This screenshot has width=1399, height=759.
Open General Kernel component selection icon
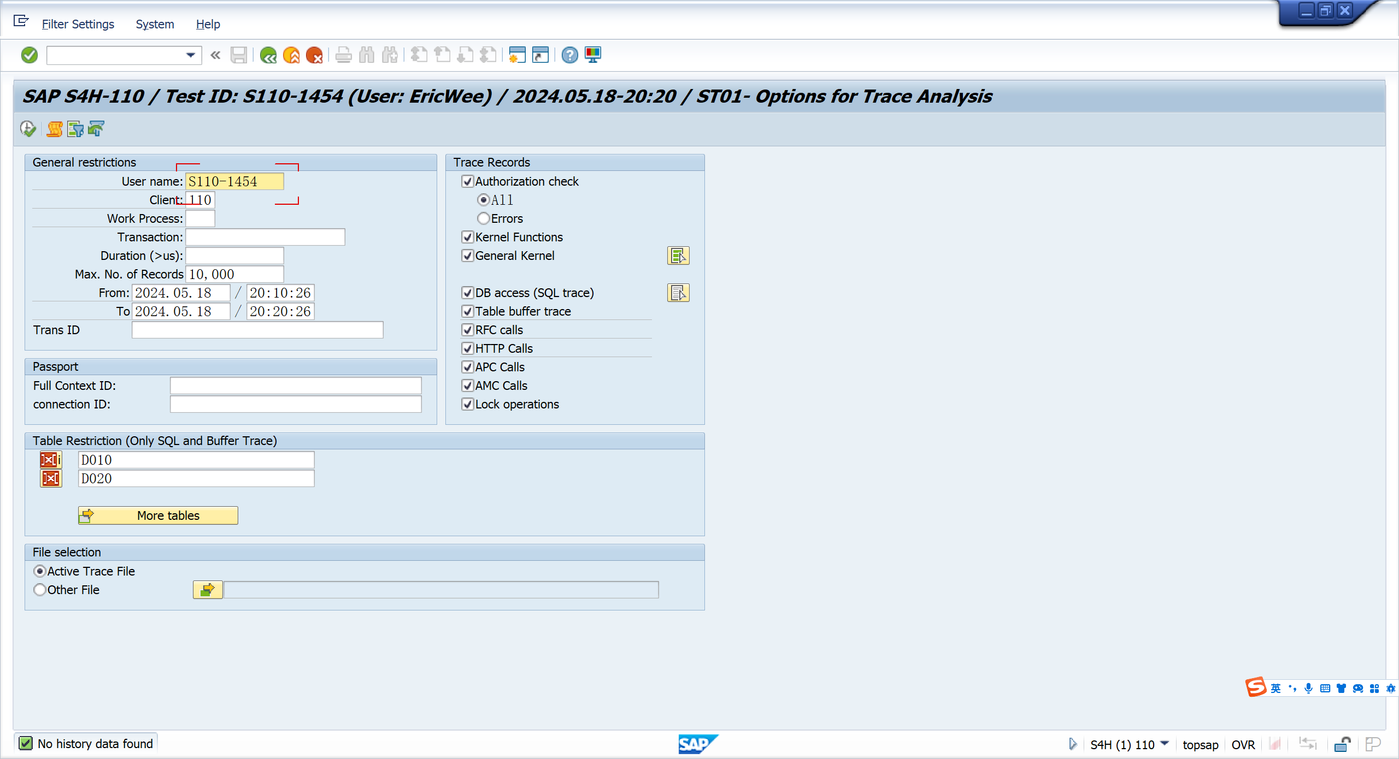(678, 256)
